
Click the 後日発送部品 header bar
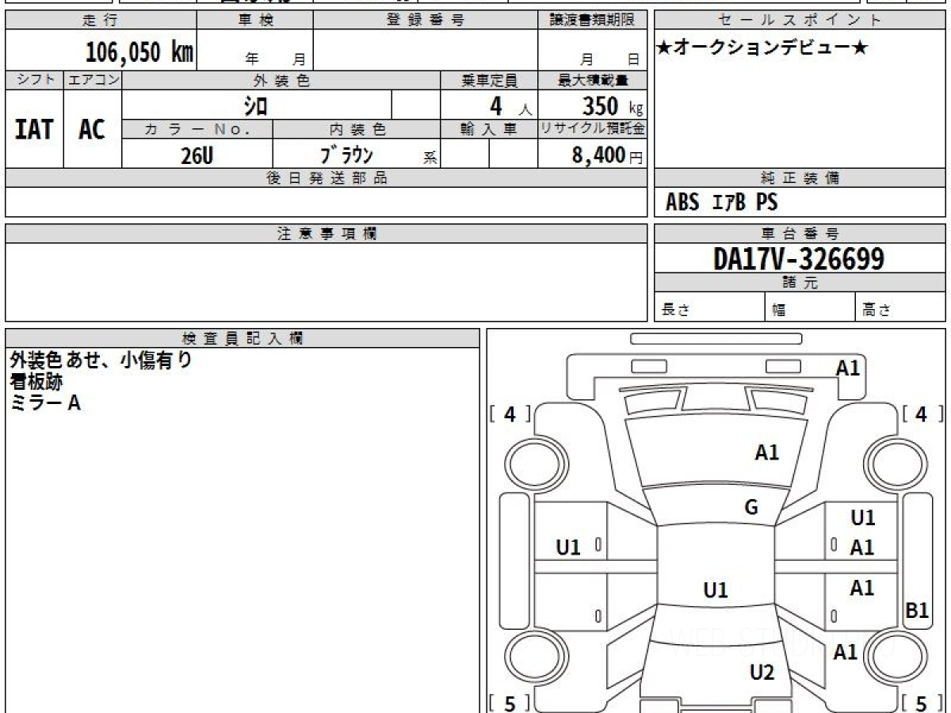tap(327, 178)
